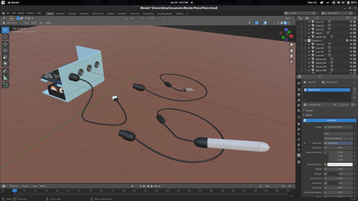Hide Cube.052 in viewport via eye
Screen dimensions: 358x201
(351, 22)
